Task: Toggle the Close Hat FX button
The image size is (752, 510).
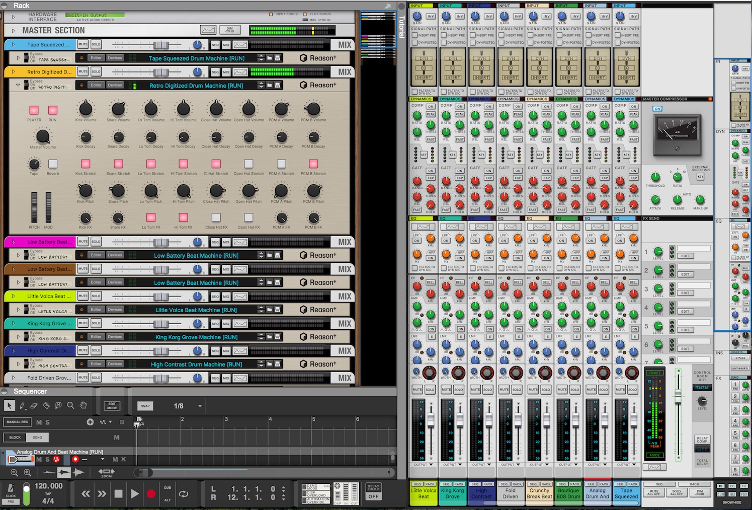Action: tap(216, 217)
